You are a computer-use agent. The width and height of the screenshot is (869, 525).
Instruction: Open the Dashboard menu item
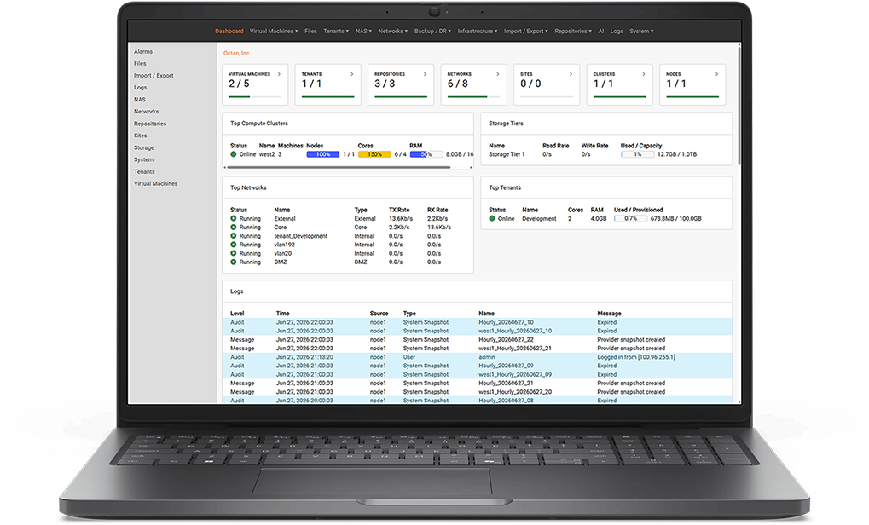229,31
